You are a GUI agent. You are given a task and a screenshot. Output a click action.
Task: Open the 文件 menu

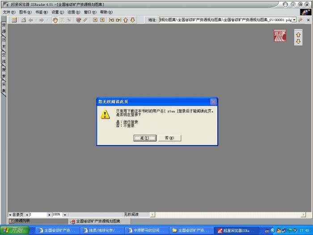[x=9, y=12]
